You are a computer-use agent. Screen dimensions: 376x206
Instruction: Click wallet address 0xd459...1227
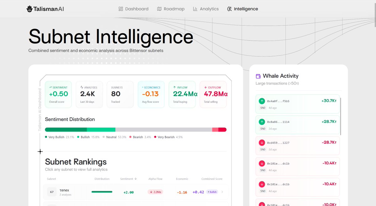[278, 143]
